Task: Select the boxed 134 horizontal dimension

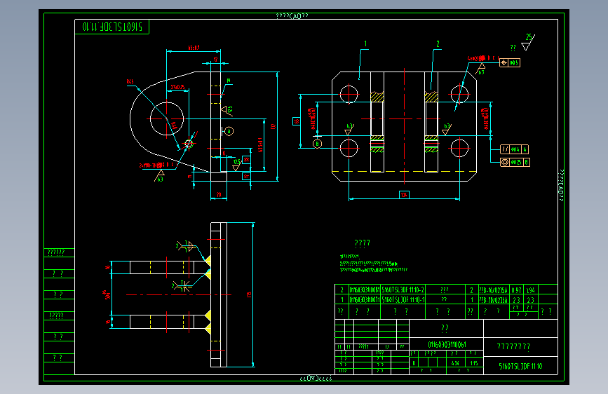Action: [x=404, y=195]
